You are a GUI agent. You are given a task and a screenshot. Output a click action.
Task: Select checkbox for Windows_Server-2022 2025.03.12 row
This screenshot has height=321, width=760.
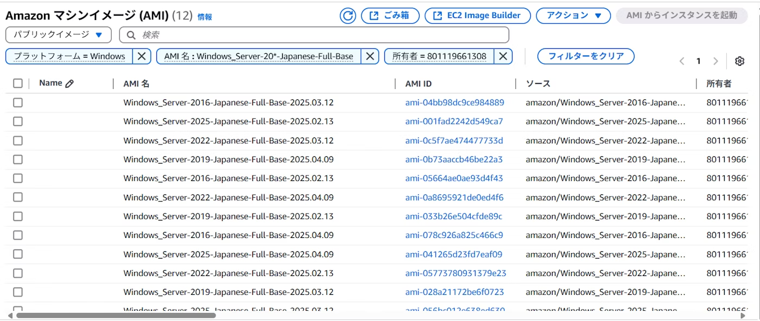pos(18,141)
